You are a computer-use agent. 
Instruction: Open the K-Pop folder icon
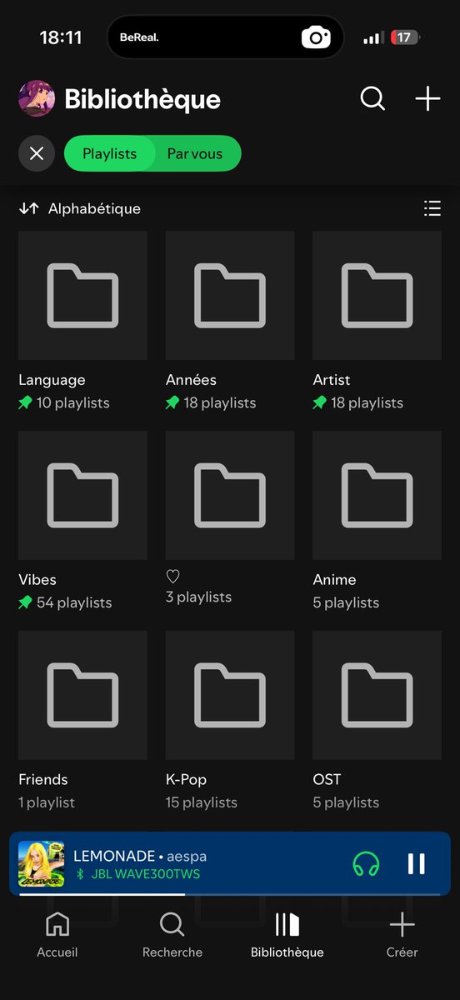click(230, 696)
